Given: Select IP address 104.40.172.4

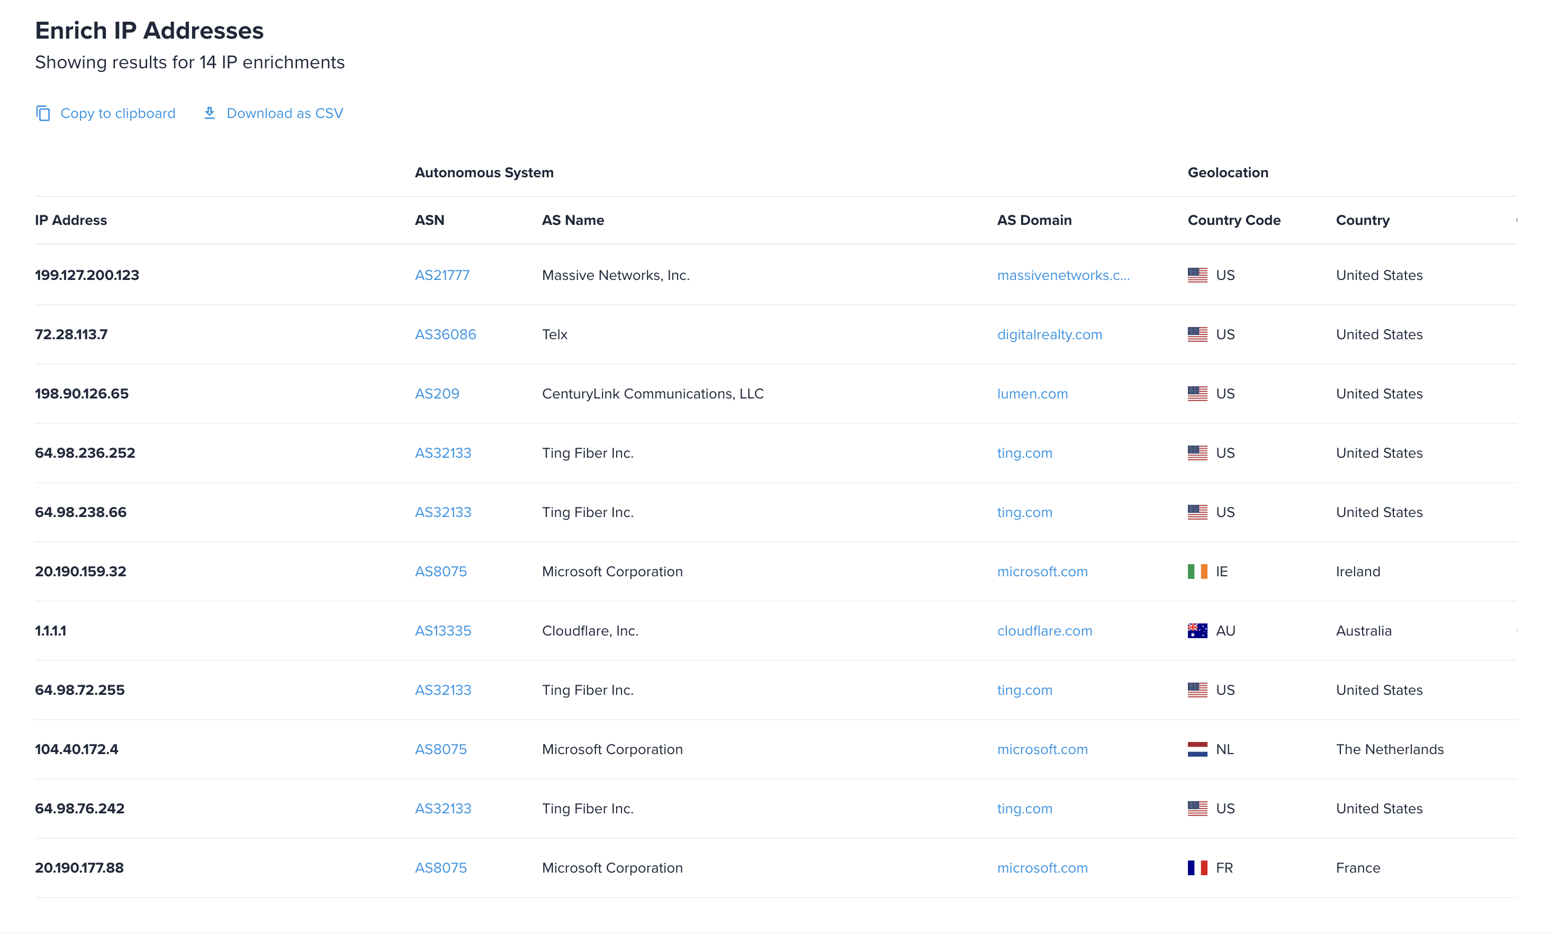Looking at the screenshot, I should point(77,749).
